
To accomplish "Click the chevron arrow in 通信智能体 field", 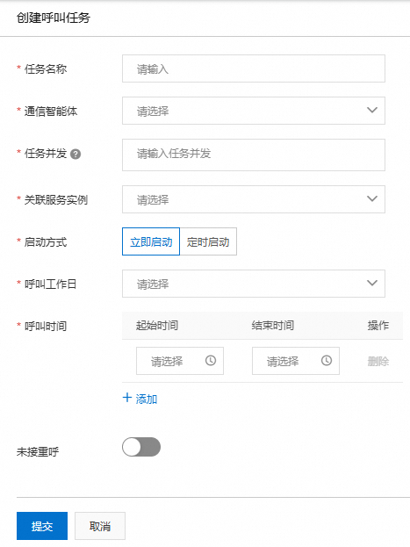I will [x=372, y=111].
